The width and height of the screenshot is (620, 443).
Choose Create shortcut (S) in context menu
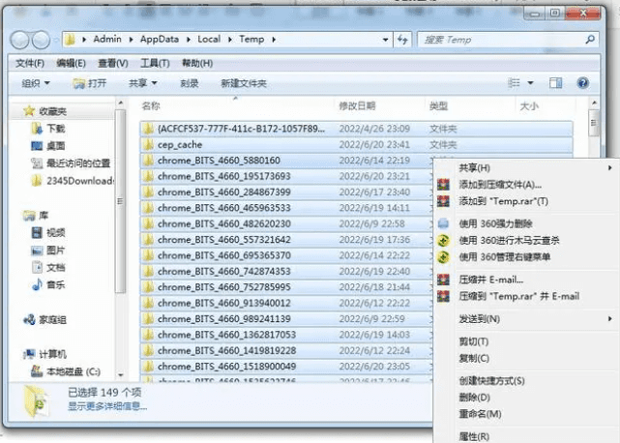tap(491, 381)
